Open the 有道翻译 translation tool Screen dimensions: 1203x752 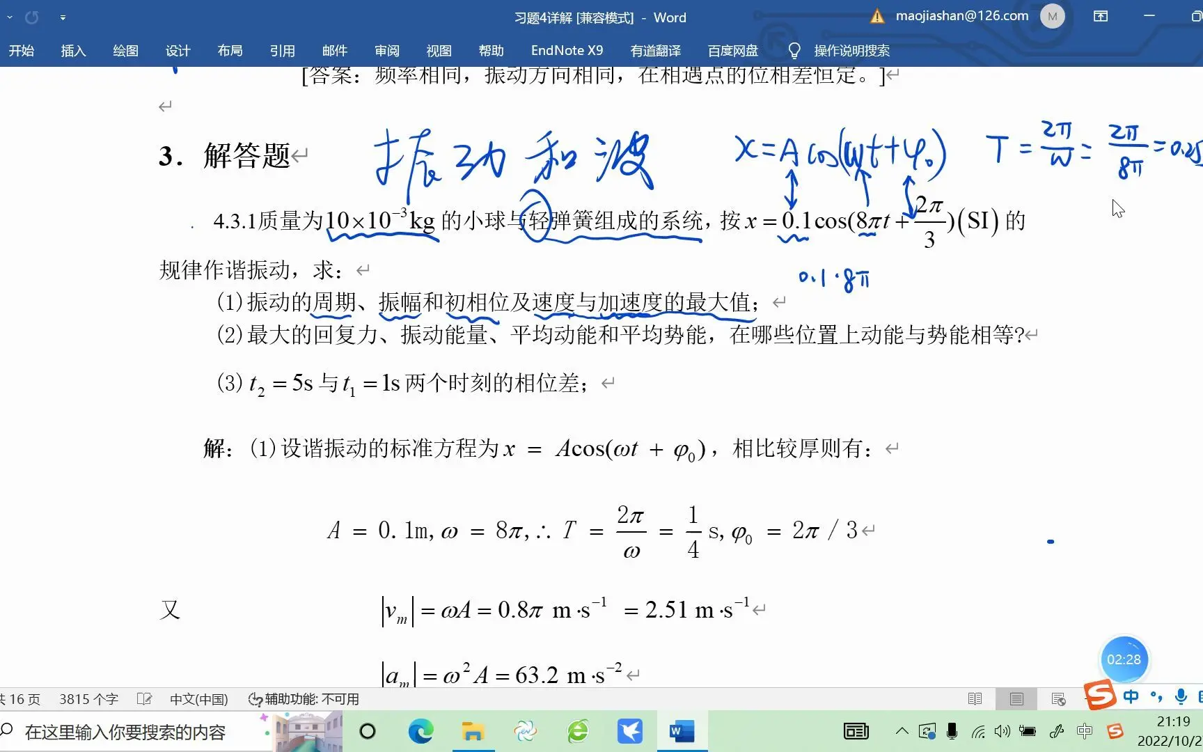(655, 50)
